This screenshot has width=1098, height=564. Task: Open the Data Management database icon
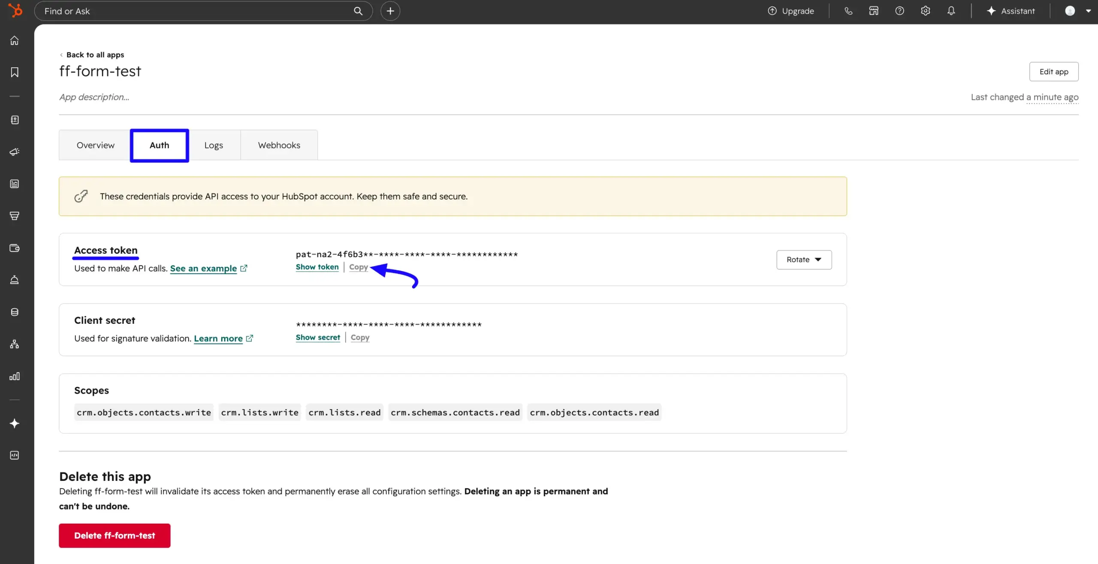(x=15, y=312)
